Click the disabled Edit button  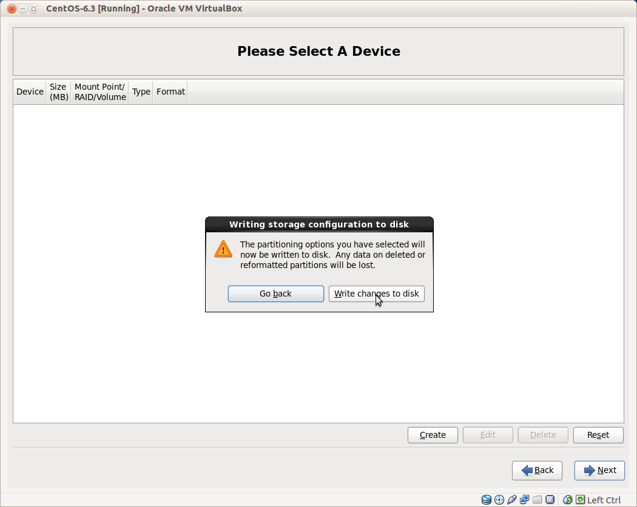[488, 435]
